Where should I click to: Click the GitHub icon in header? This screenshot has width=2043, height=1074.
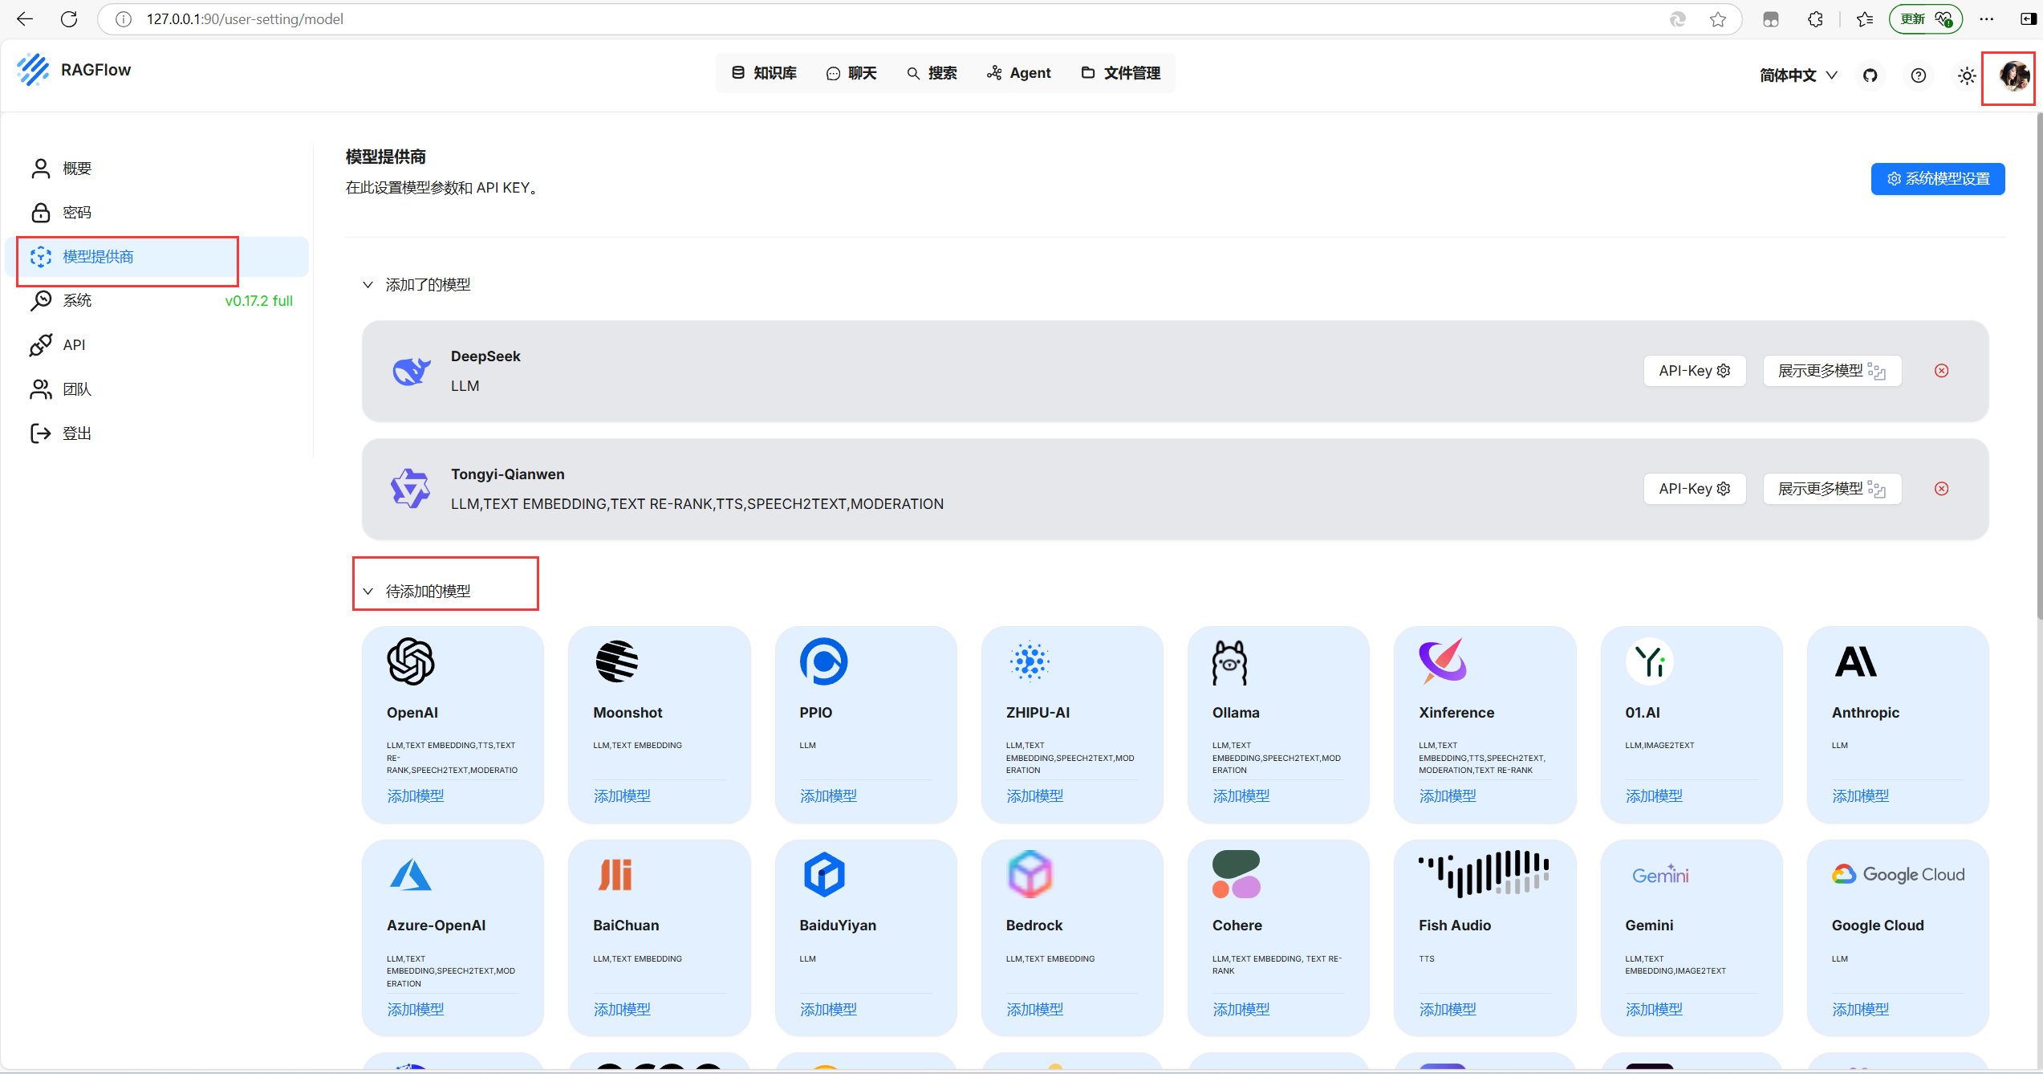[x=1870, y=75]
